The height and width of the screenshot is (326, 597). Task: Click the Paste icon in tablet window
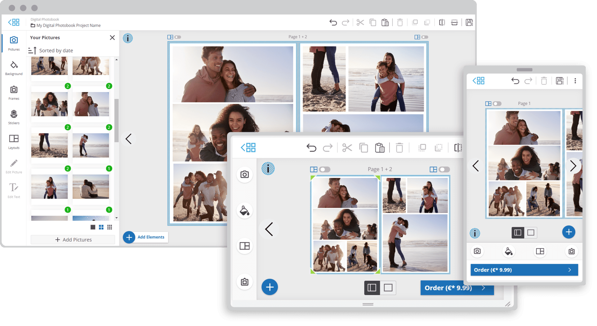click(x=380, y=148)
